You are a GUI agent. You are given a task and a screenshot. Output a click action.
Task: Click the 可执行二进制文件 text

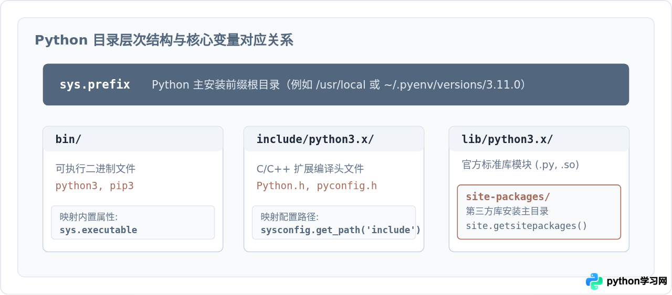(96, 169)
